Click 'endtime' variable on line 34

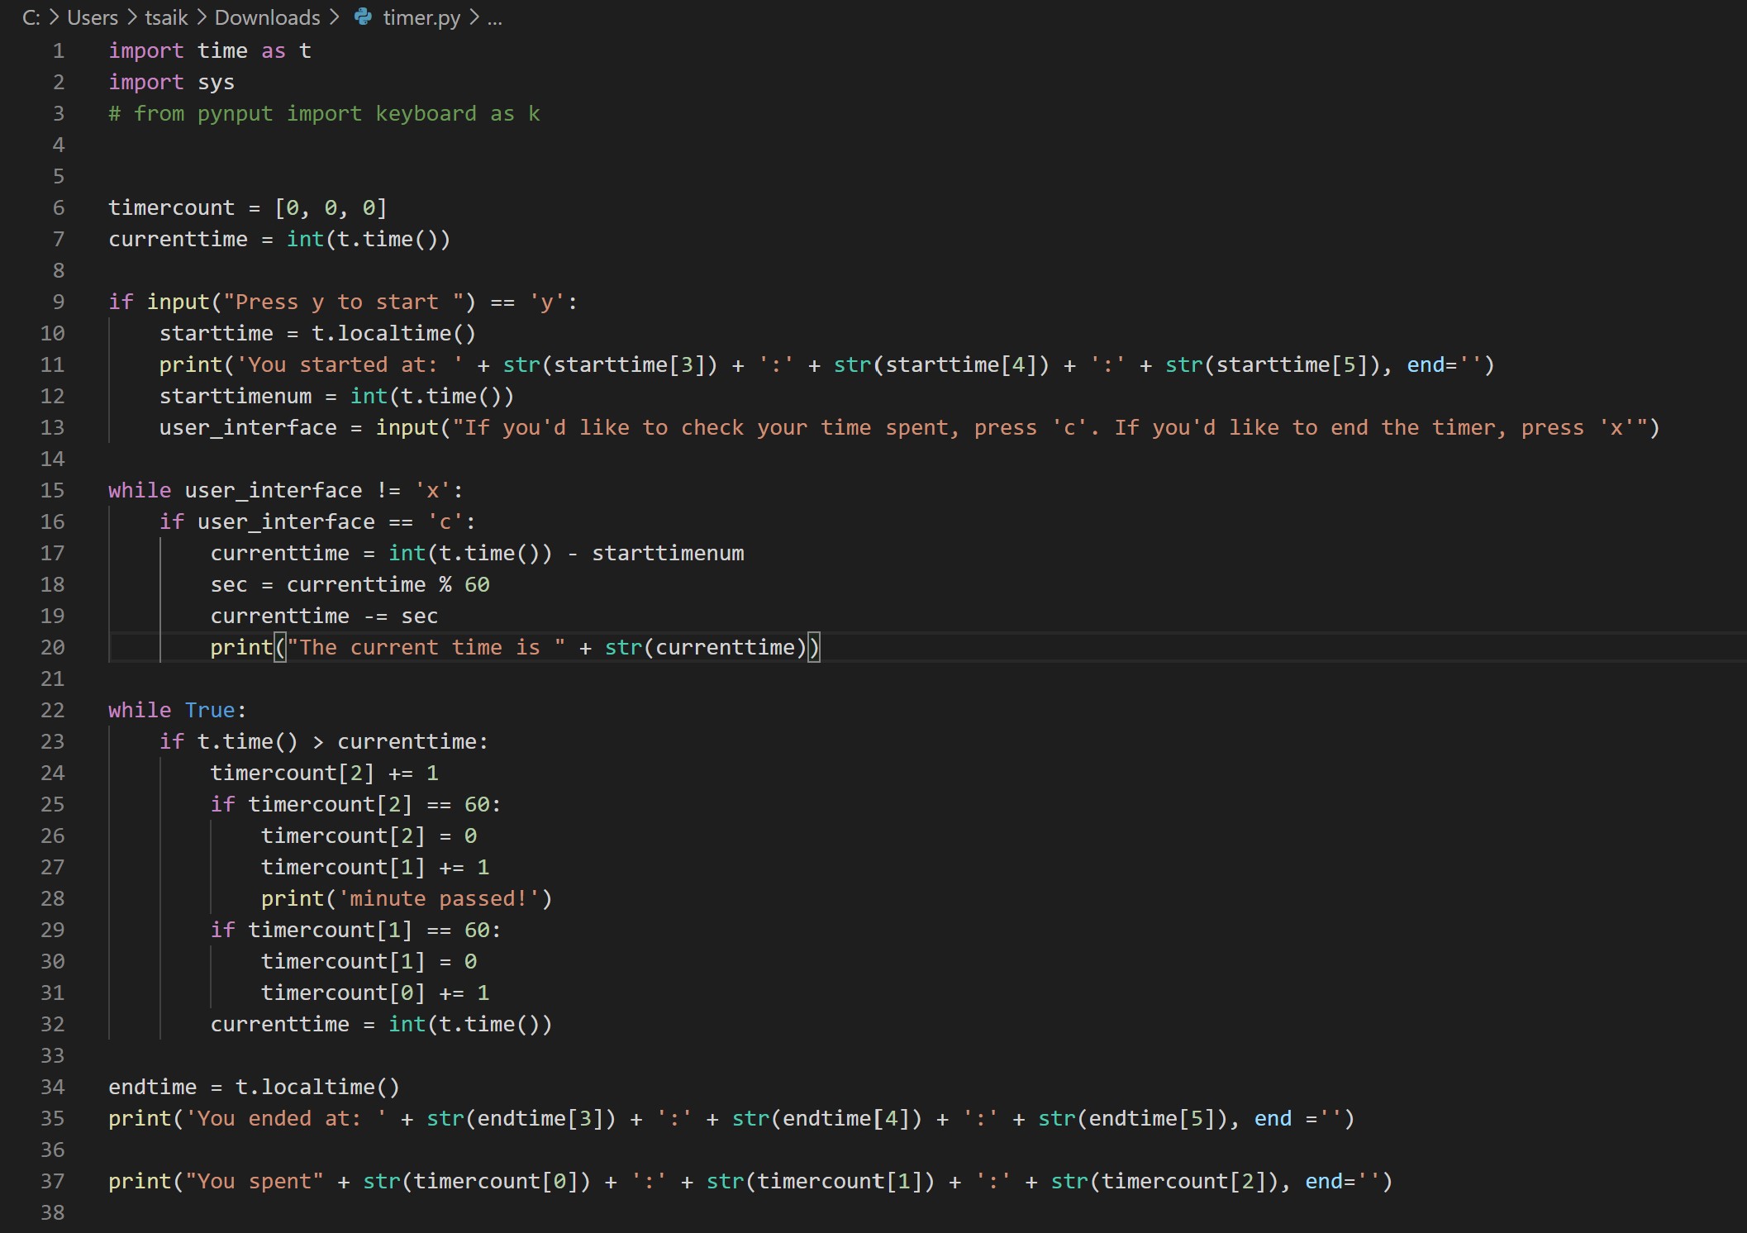point(153,1087)
